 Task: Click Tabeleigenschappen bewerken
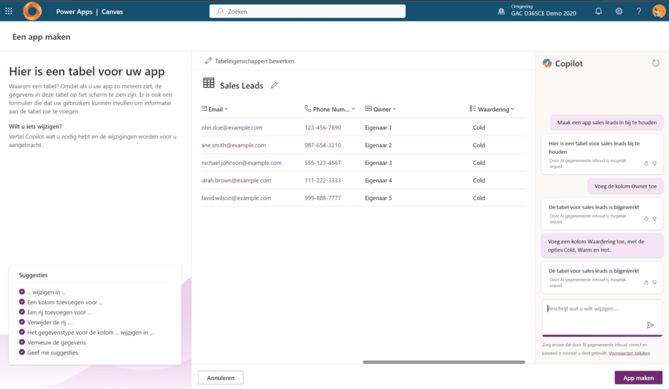(x=250, y=61)
